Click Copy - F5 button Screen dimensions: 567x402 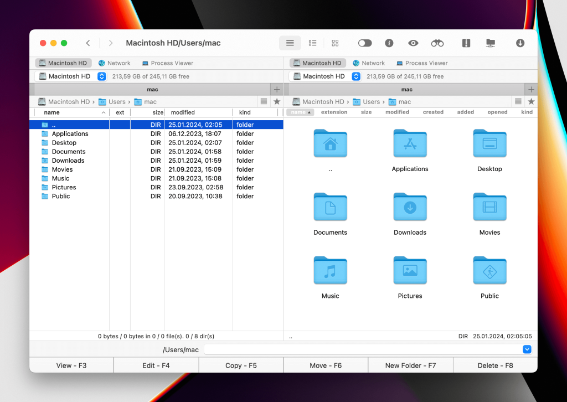[241, 365]
